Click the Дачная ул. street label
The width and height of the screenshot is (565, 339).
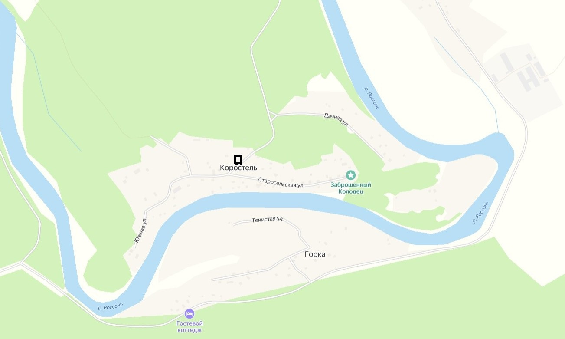(x=336, y=119)
